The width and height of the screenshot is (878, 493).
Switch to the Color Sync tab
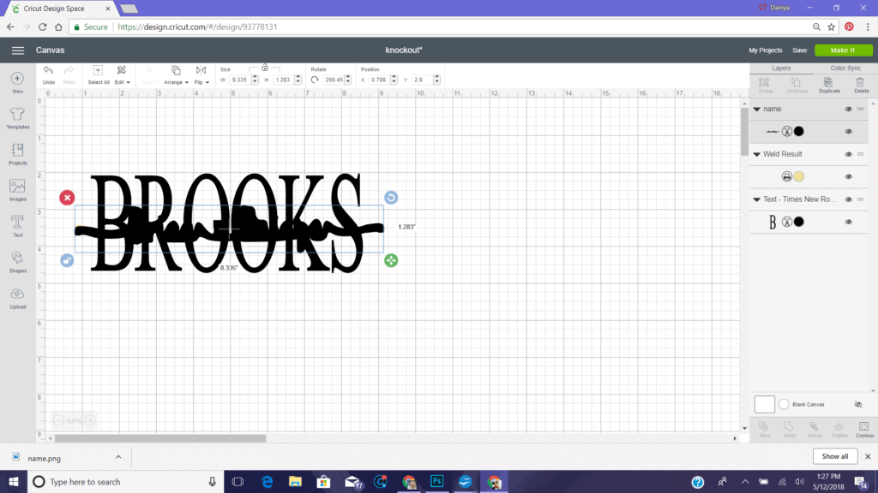click(x=845, y=68)
